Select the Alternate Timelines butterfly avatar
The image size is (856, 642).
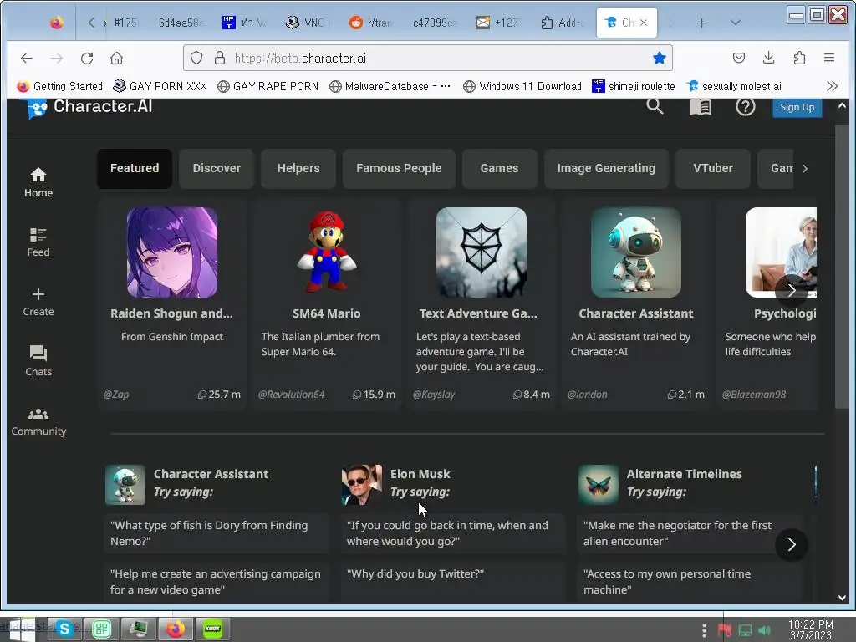coord(599,485)
